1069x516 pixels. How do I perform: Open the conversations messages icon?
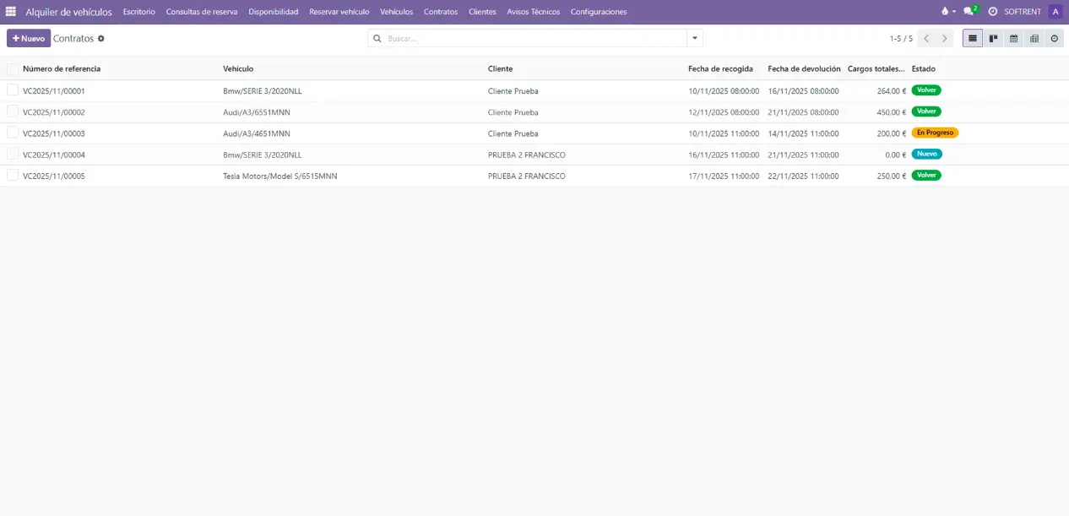tap(969, 12)
